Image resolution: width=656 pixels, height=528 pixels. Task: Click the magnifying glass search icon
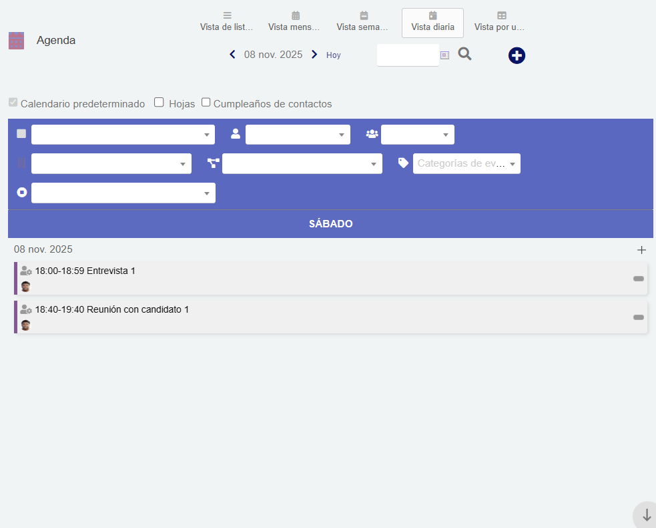coord(464,55)
